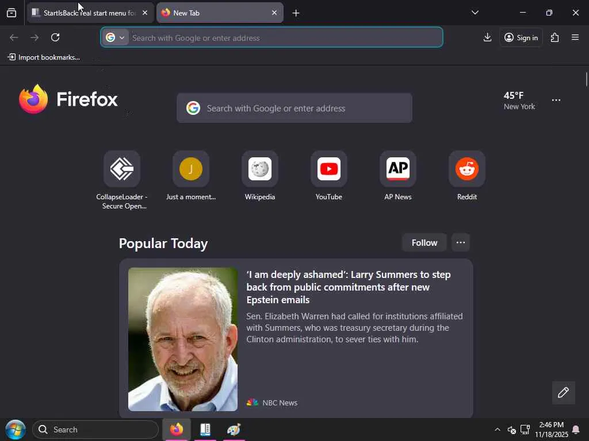Open the notifications bell icon
Image resolution: width=589 pixels, height=441 pixels.
click(x=575, y=430)
